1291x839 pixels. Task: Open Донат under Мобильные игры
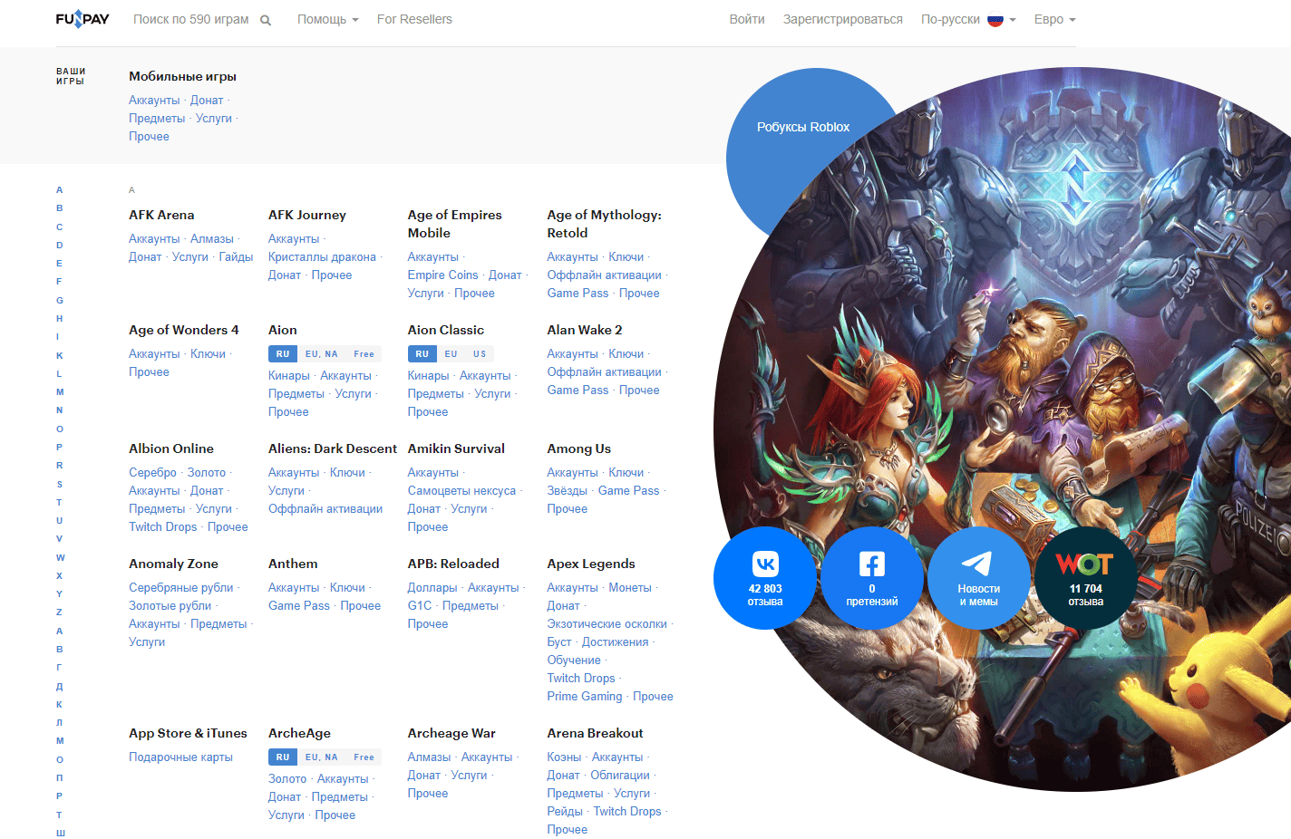click(207, 101)
